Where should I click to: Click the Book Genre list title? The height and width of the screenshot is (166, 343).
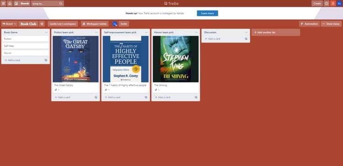11,32
